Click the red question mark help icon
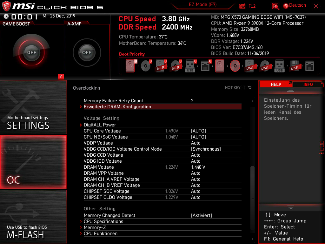The image size is (325, 244). pyautogui.click(x=61, y=76)
